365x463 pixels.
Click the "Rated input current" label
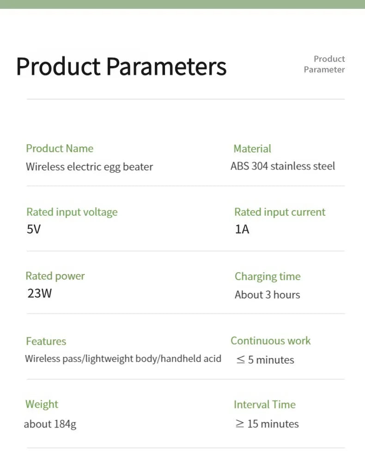(280, 212)
